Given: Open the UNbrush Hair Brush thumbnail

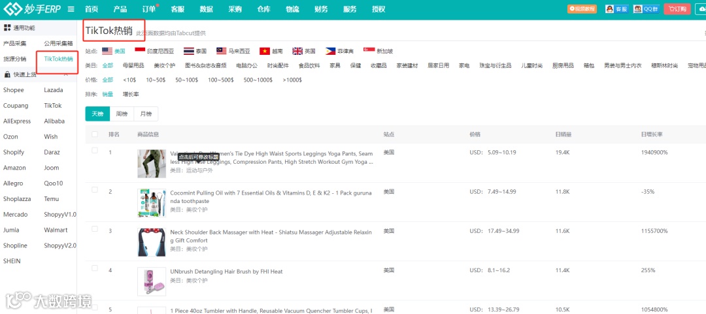Looking at the screenshot, I should (x=152, y=281).
